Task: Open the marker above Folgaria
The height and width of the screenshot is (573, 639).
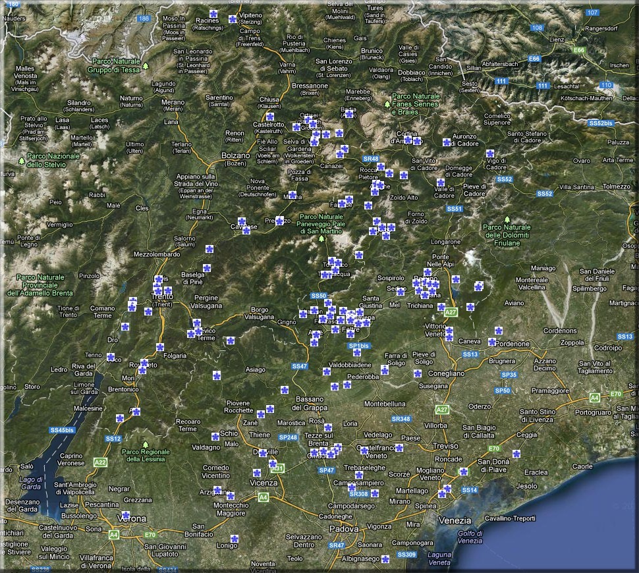Action: (159, 347)
